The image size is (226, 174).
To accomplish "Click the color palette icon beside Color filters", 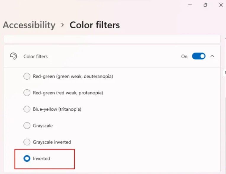I will pos(14,56).
